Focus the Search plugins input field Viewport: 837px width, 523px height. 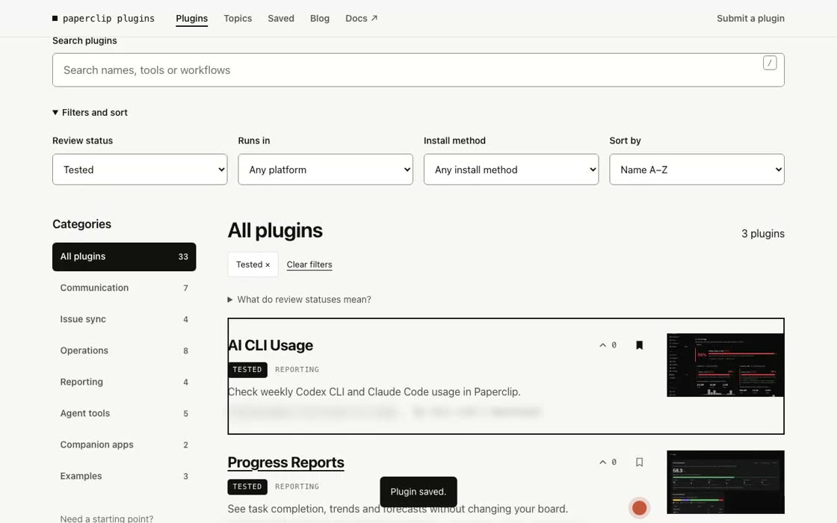(x=418, y=70)
